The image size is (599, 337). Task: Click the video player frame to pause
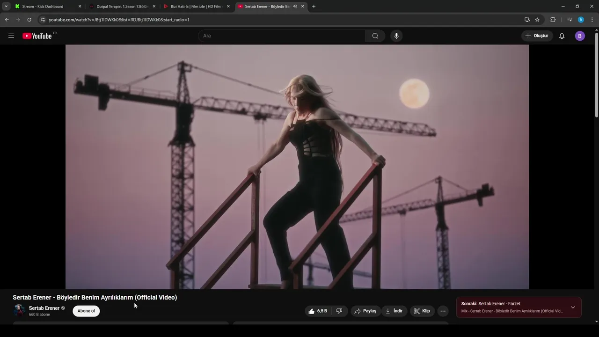click(297, 167)
